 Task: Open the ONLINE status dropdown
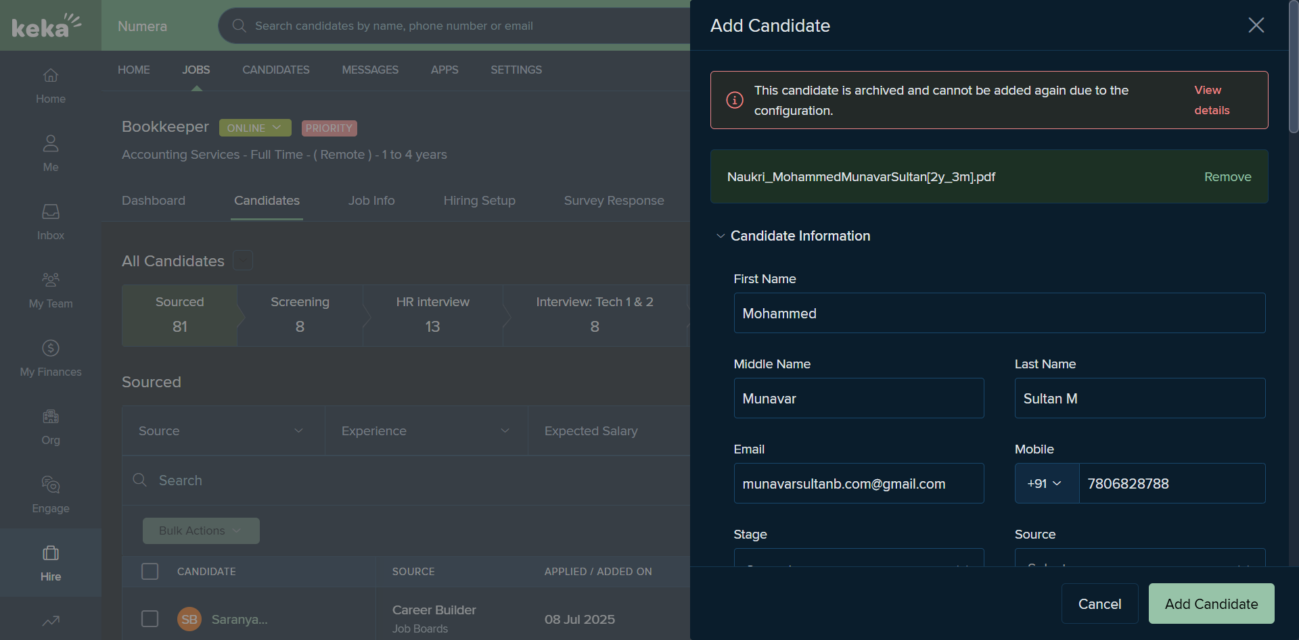coord(255,128)
